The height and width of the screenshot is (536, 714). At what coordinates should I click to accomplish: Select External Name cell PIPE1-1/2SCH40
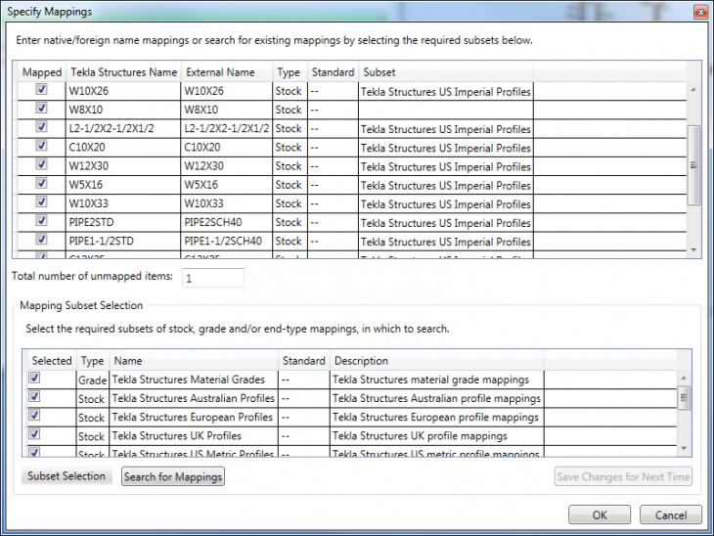(x=226, y=241)
